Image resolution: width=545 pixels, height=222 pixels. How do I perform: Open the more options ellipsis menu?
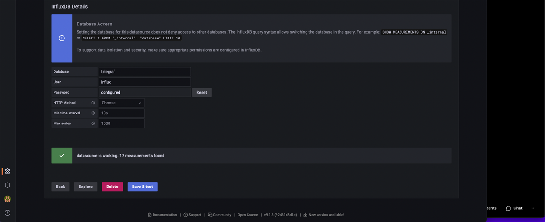[533, 208]
